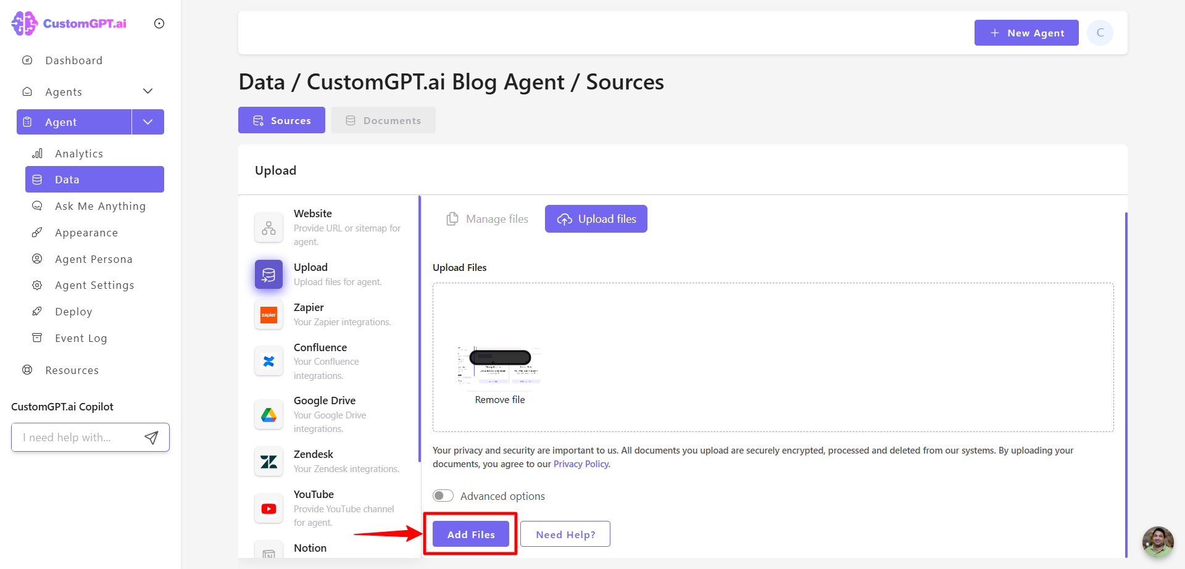Click the Analytics bar chart icon
This screenshot has width=1185, height=569.
(37, 153)
